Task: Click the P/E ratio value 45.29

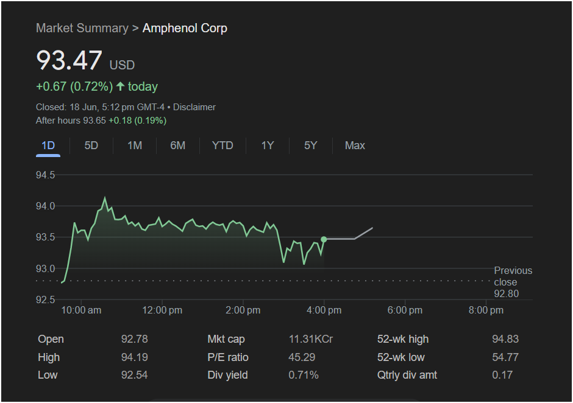Action: point(302,357)
